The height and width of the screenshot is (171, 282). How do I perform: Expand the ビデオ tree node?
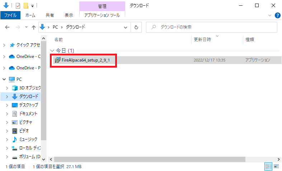tap(7, 131)
